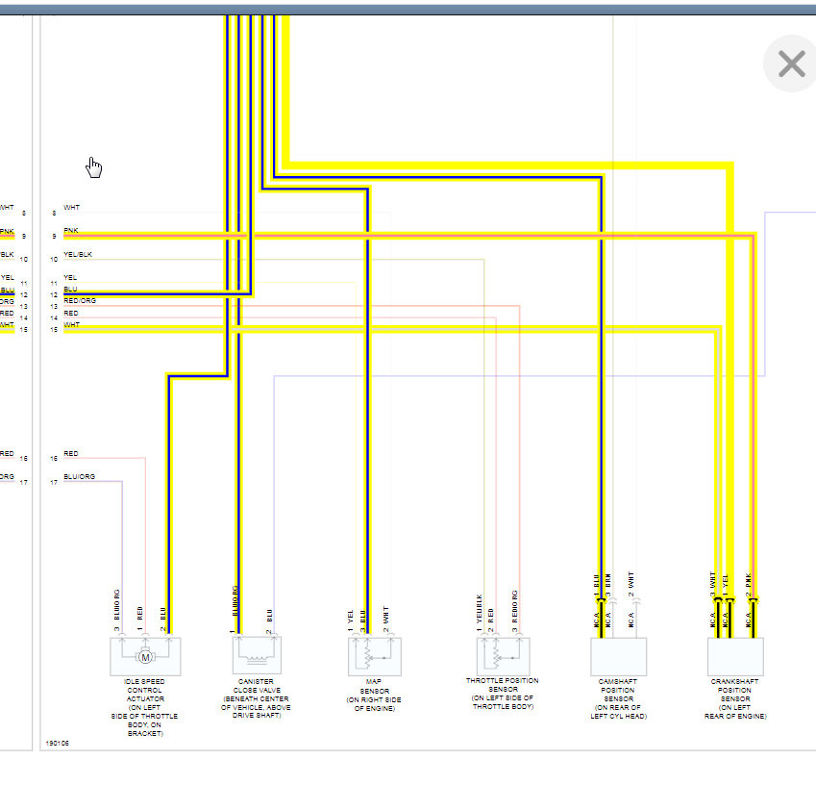Click the camshaft sensor's 3 BRN terminal label
This screenshot has height=785, width=816.
point(608,585)
